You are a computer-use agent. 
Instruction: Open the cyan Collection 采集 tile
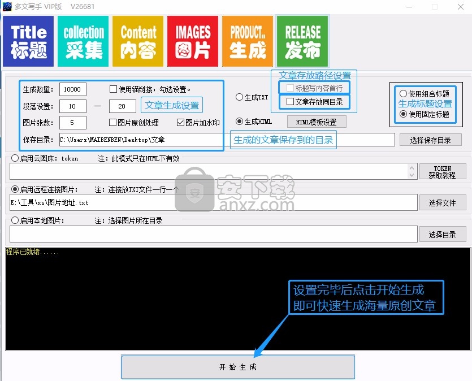(x=84, y=41)
